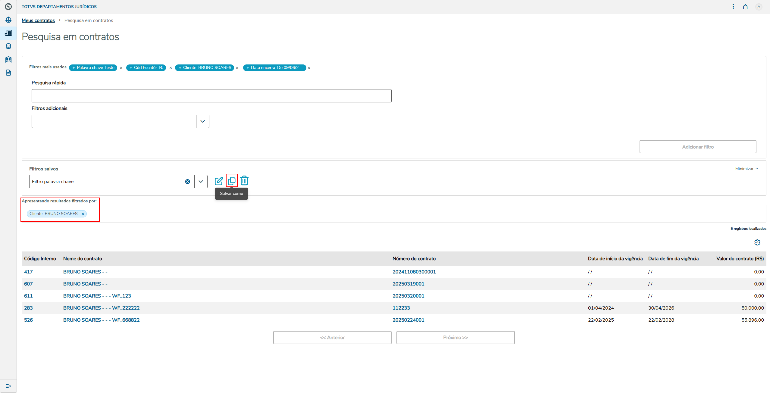The image size is (770, 393).
Task: Delete saved filter with trash icon
Action: pos(244,181)
